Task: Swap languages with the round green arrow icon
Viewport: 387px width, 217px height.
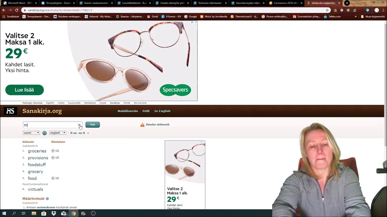Action: click(44, 133)
